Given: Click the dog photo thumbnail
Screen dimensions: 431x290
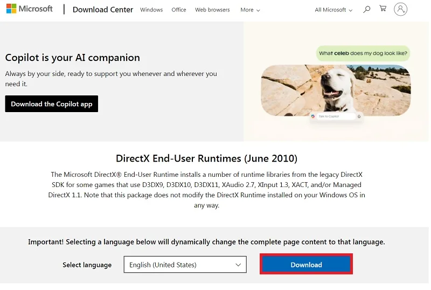Looking at the screenshot, I should 336,90.
